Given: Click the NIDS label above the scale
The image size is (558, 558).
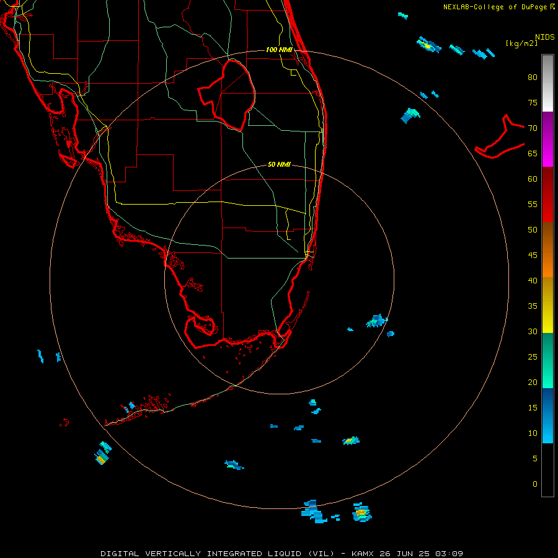Looking at the screenshot, I should (x=544, y=37).
